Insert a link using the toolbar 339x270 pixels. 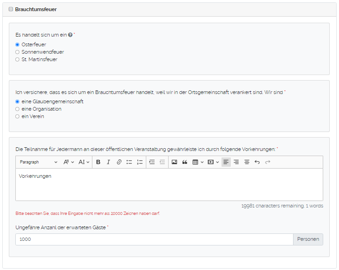[x=119, y=162]
